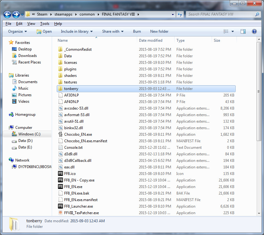Viewport: 264px width, 235px height.
Task: Open the Tools menu
Action: pos(45,24)
